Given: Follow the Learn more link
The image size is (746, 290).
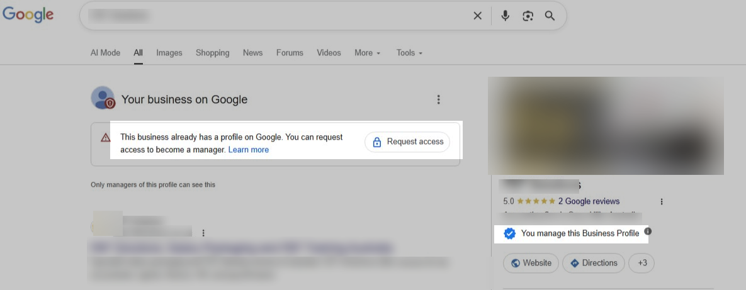Looking at the screenshot, I should (x=248, y=150).
